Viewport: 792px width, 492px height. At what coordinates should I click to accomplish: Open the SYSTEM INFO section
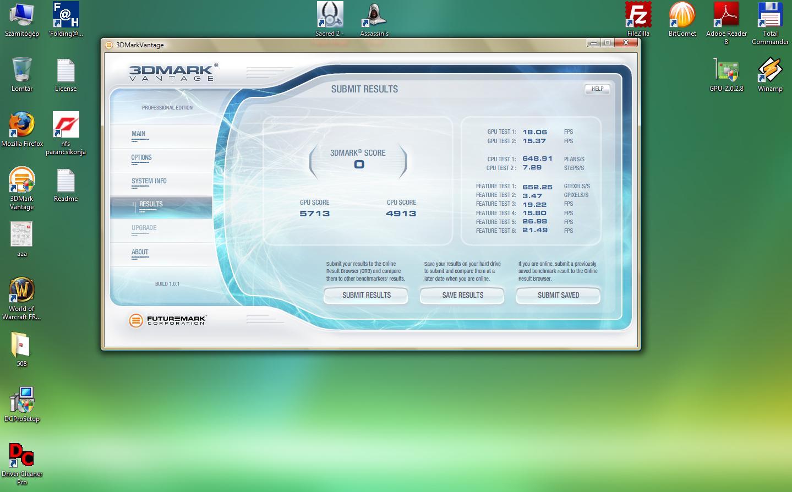click(x=149, y=181)
